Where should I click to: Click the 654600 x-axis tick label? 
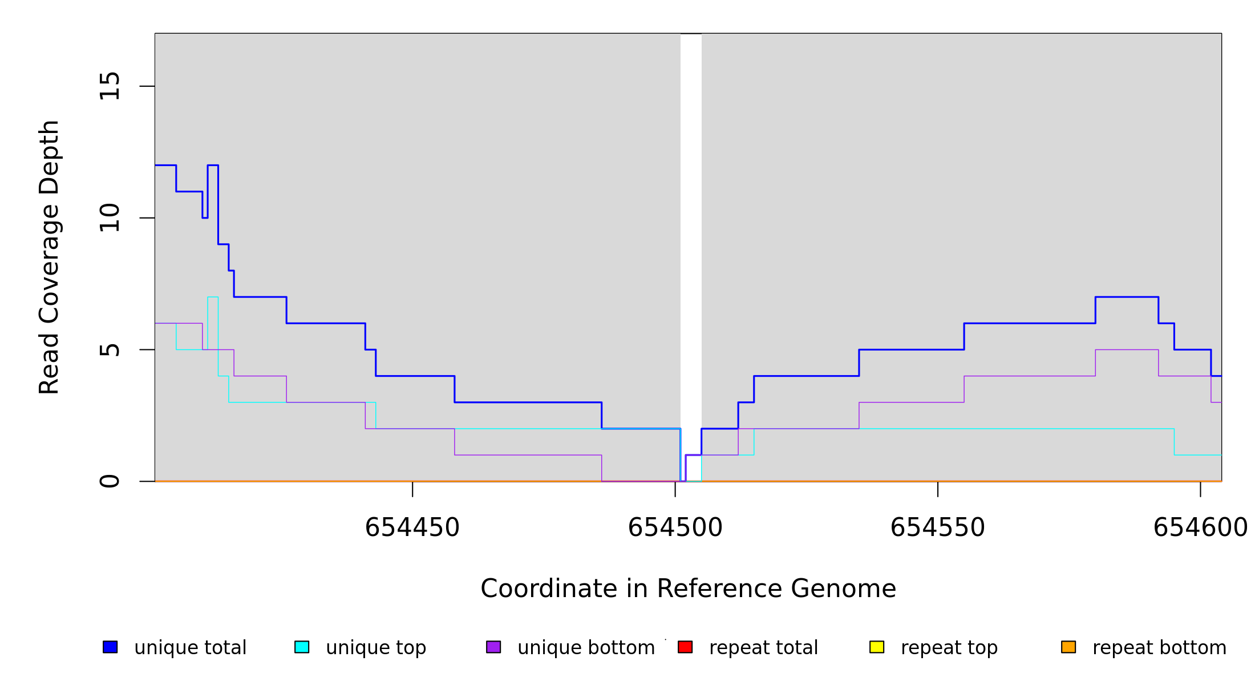(1200, 528)
